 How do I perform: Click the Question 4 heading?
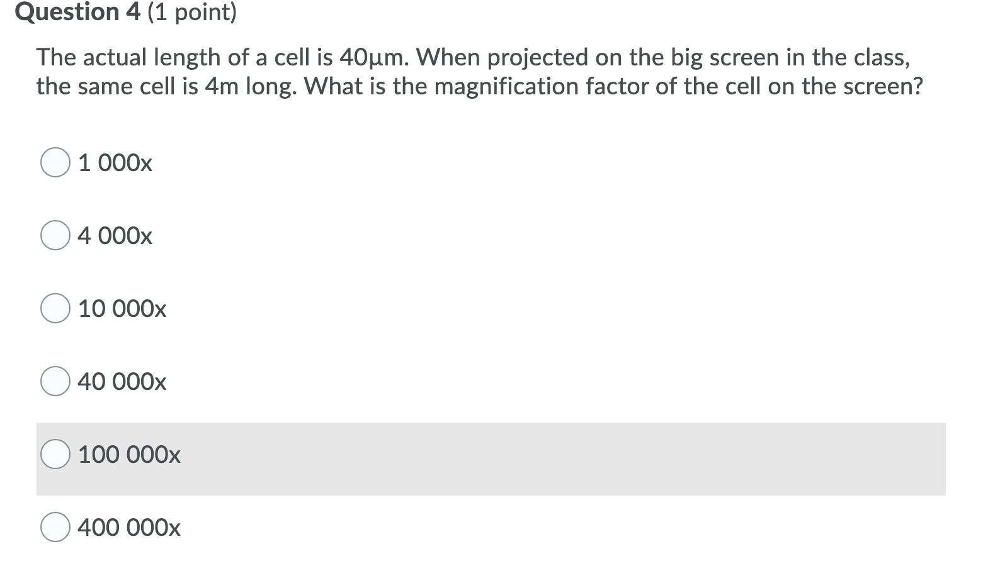76,13
